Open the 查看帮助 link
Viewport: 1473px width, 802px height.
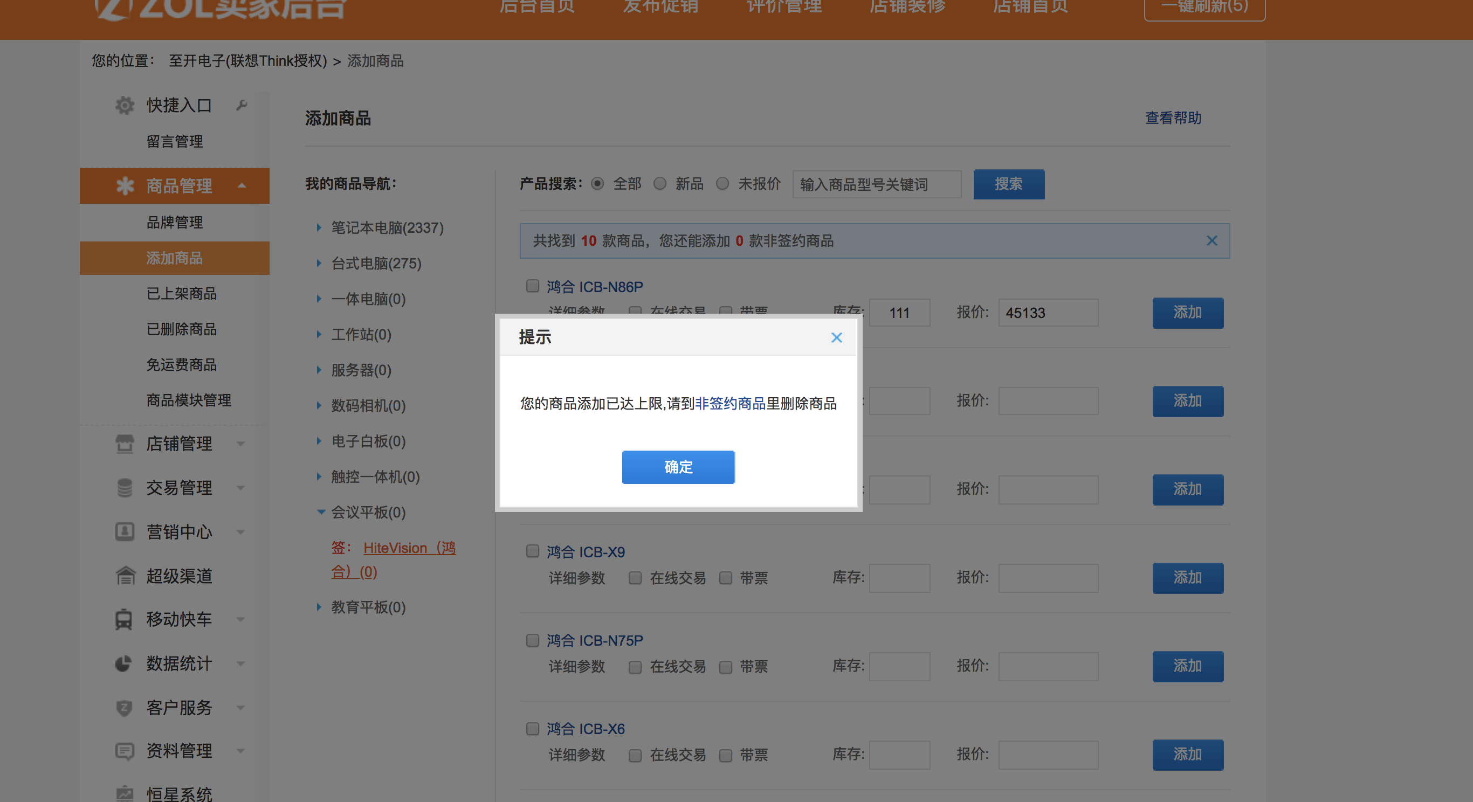tap(1173, 117)
